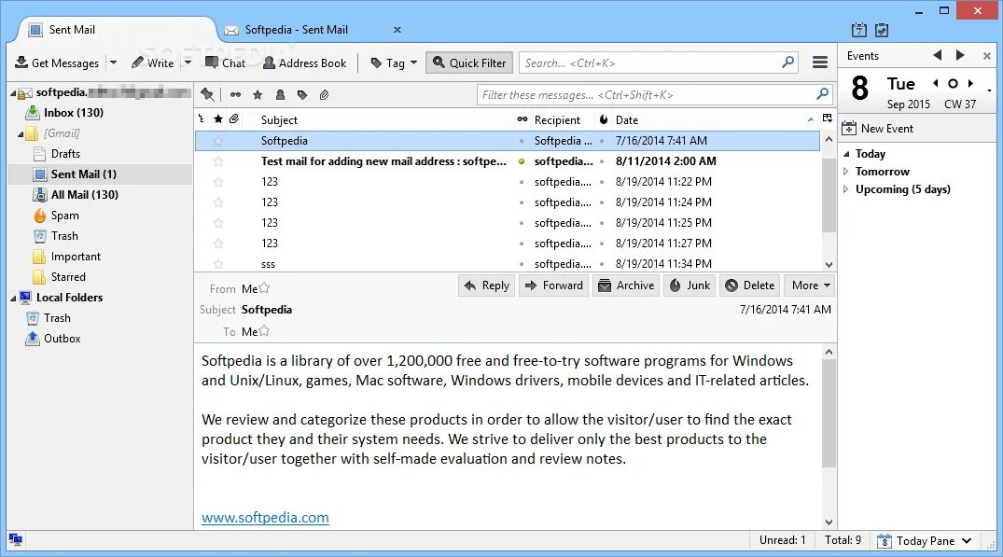Screen dimensions: 1003x557
Task: Collapse softpedia account tree
Action: [13, 92]
